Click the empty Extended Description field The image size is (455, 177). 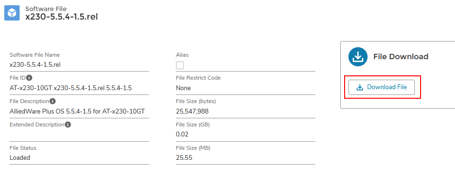point(79,135)
